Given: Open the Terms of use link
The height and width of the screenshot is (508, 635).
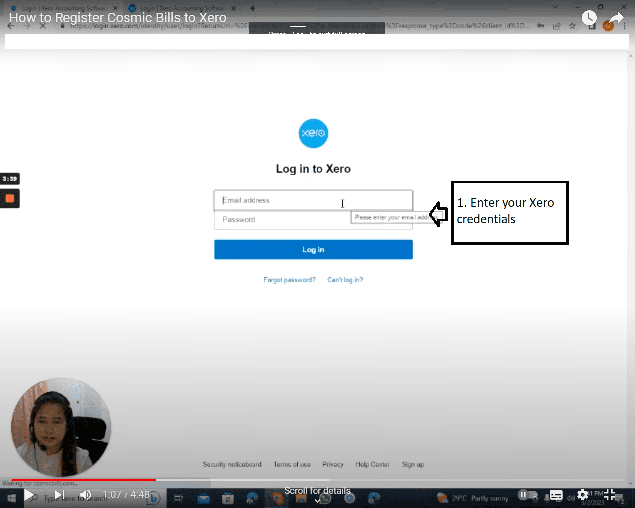Looking at the screenshot, I should [292, 465].
